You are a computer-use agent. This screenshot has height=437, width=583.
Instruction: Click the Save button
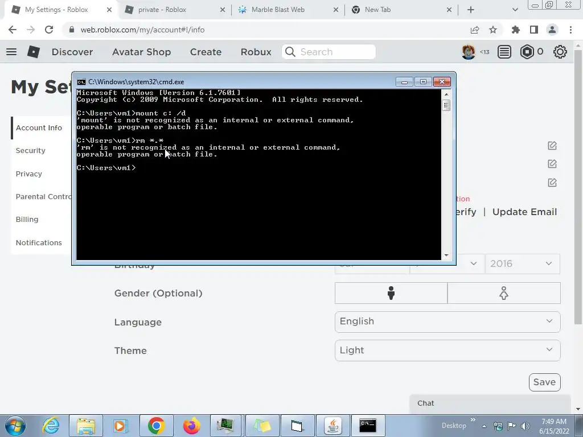pyautogui.click(x=545, y=382)
